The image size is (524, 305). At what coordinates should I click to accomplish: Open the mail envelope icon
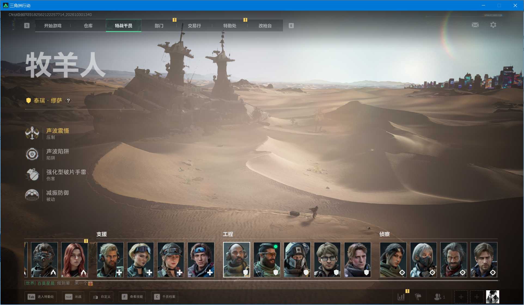click(x=475, y=25)
